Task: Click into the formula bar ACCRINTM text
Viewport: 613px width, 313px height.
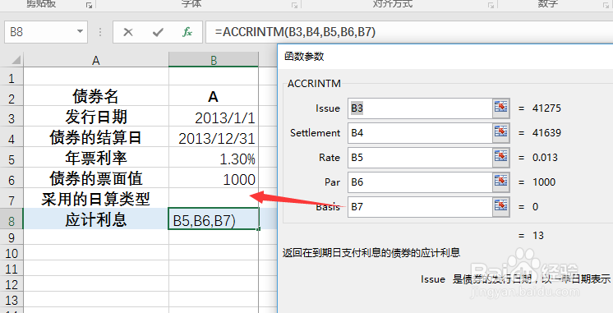Action: pyautogui.click(x=295, y=32)
